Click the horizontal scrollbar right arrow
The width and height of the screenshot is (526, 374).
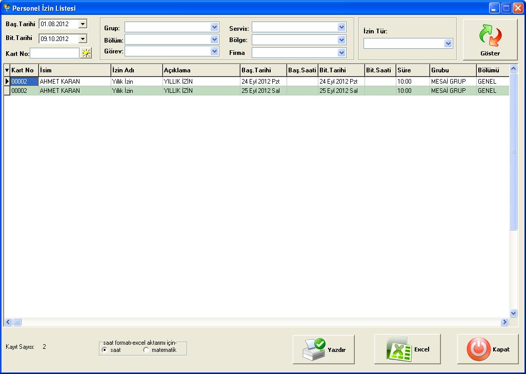pyautogui.click(x=504, y=322)
